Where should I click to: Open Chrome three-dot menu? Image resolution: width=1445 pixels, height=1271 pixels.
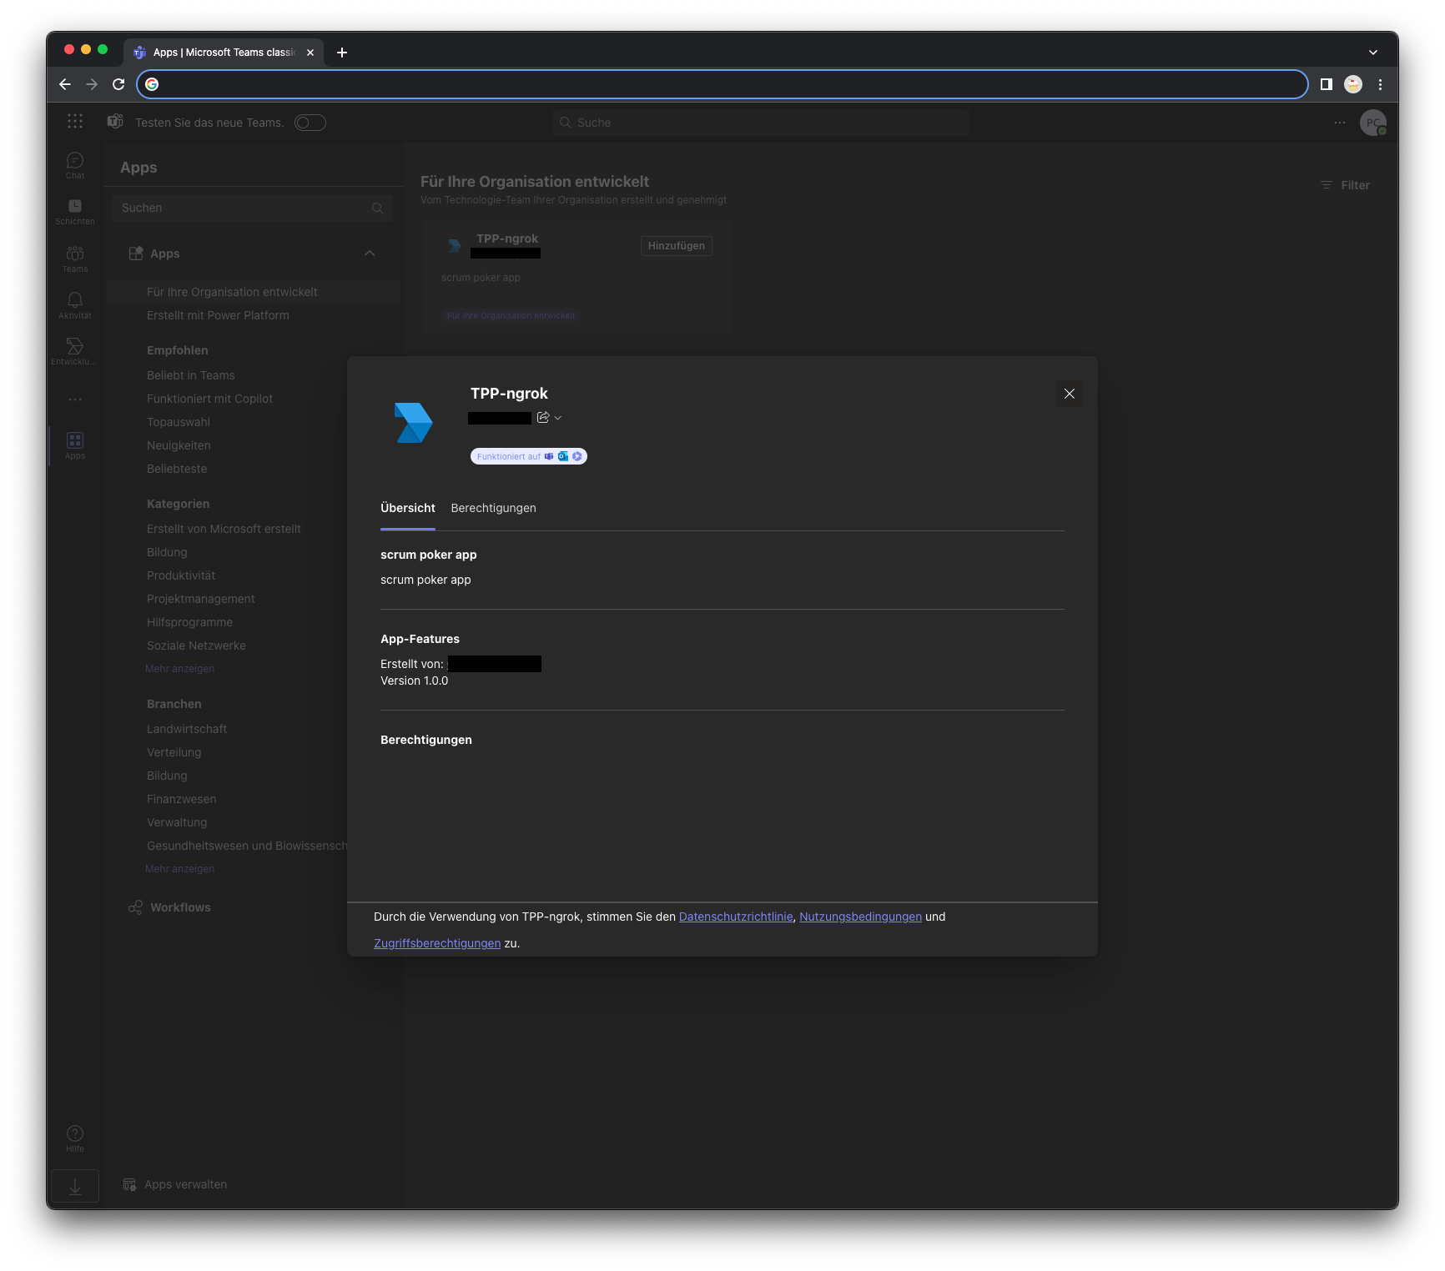pos(1380,84)
